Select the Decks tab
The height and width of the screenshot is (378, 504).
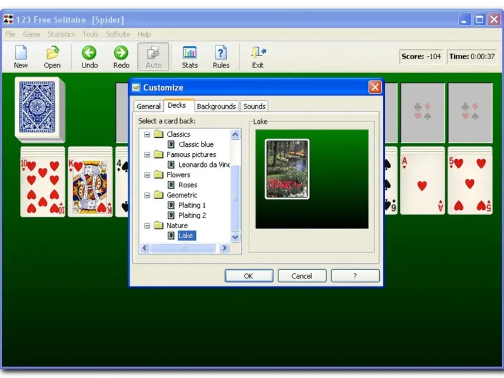click(x=177, y=105)
